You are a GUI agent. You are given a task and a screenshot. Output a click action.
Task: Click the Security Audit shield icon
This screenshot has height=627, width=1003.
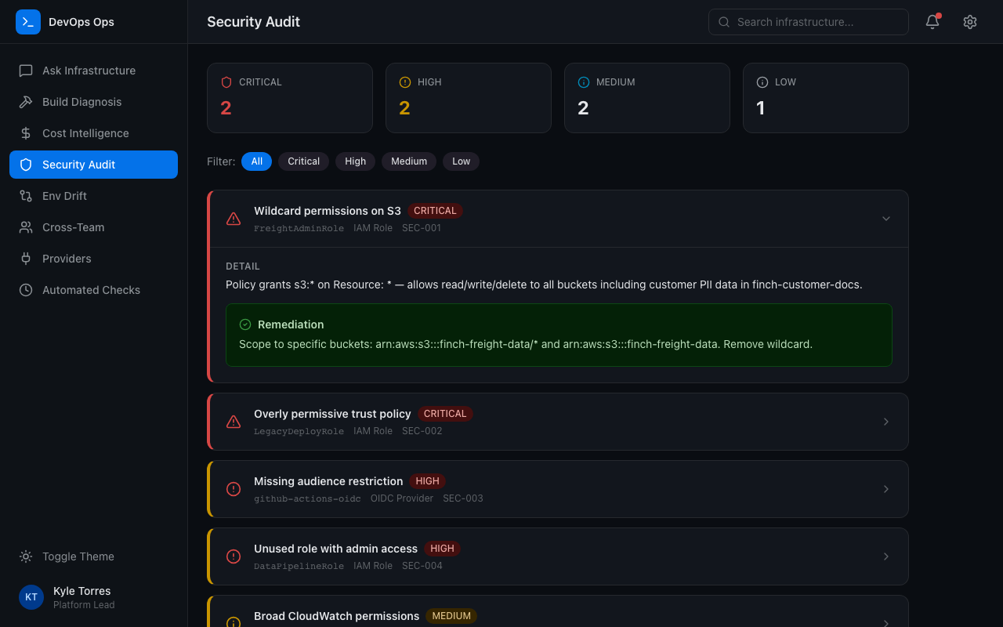(x=26, y=165)
